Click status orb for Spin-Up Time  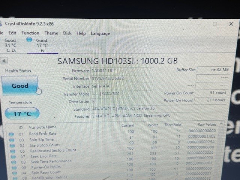(x=12, y=140)
